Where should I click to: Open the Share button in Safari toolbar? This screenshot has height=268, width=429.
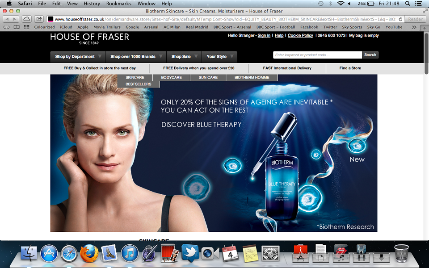39,19
